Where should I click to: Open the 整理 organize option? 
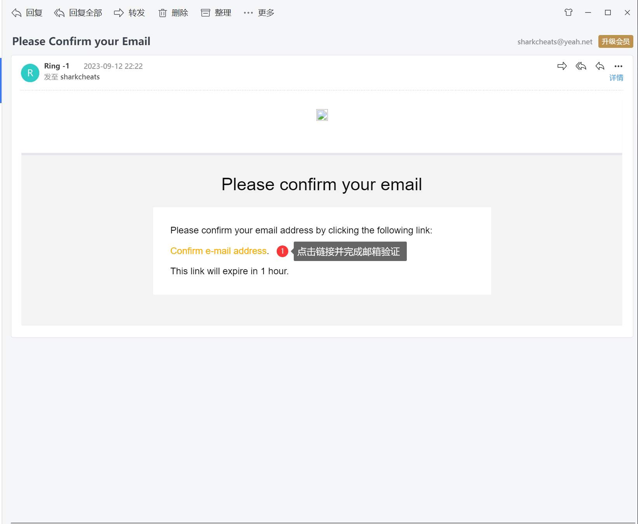[216, 13]
